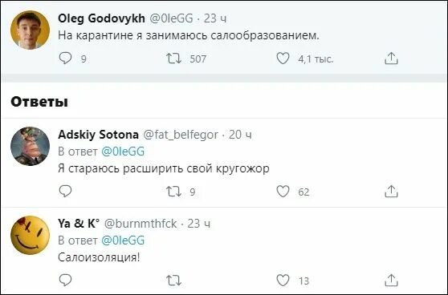Viewport: 448px width, 295px height.
Task: Share Oleg Godovykh's tweet
Action: click(391, 59)
